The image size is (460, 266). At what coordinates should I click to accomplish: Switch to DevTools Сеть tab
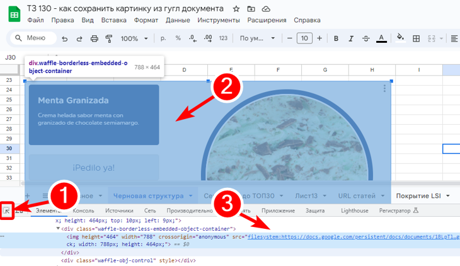[150, 211]
